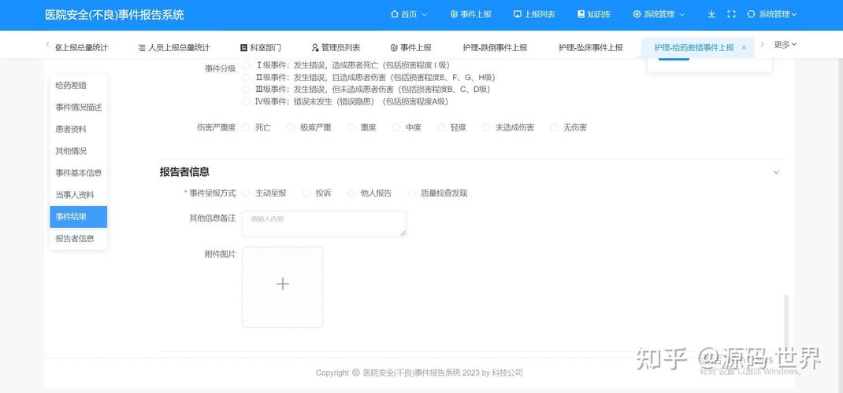This screenshot has height=393, width=843.
Task: Jump to 报告者信息 in sidebar
Action: (x=79, y=239)
